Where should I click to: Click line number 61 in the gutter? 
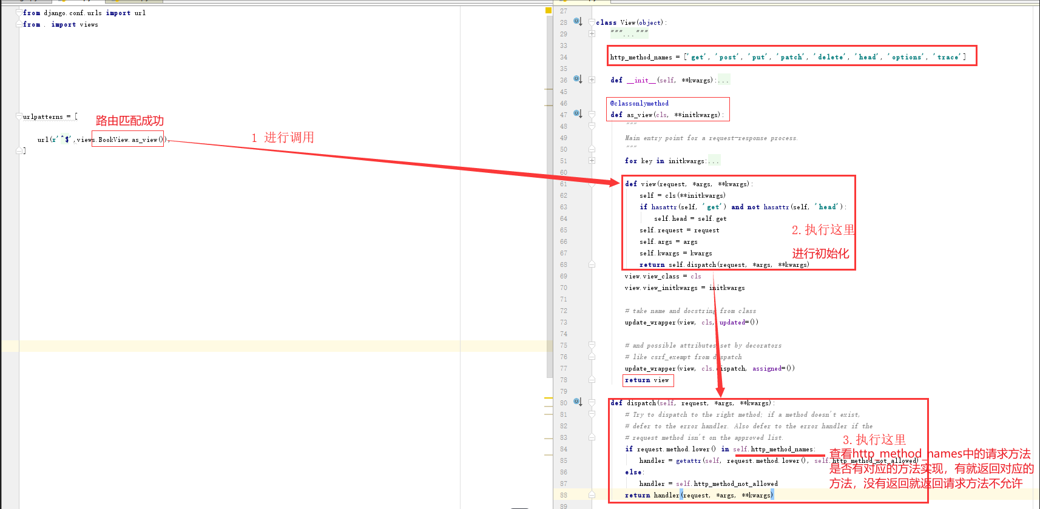564,184
